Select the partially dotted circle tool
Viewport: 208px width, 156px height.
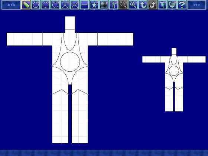(x=55, y=5)
